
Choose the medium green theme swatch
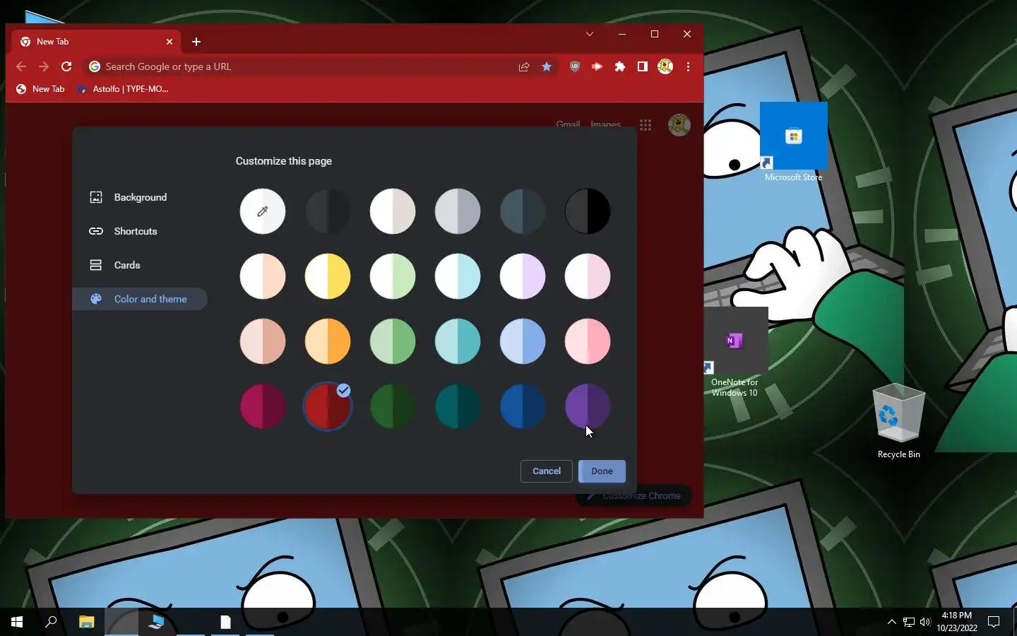tap(393, 341)
